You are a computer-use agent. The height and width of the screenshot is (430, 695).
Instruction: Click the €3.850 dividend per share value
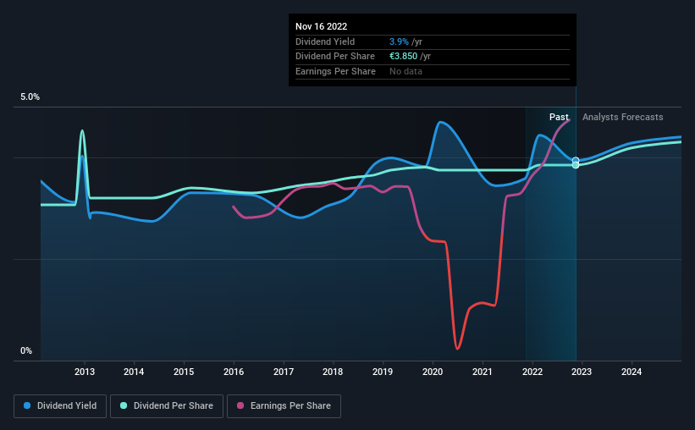(x=403, y=57)
